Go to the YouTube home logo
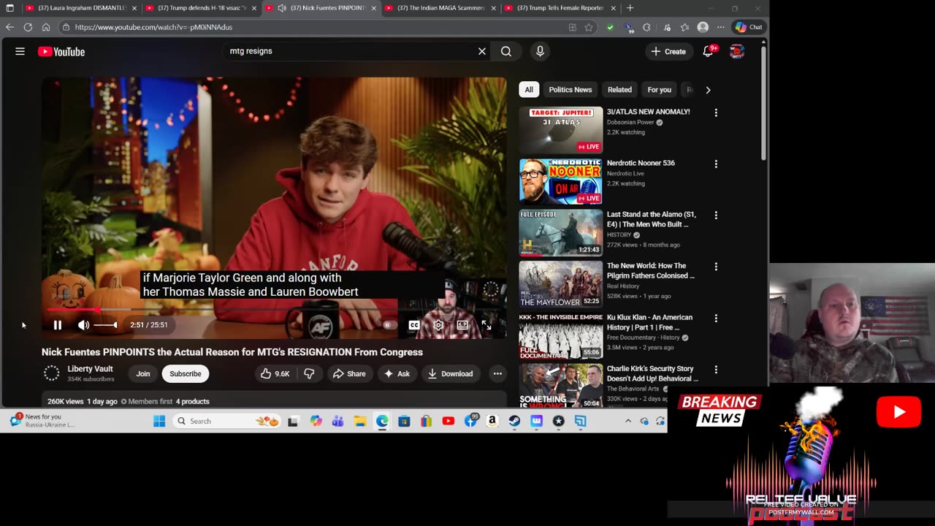 point(61,52)
